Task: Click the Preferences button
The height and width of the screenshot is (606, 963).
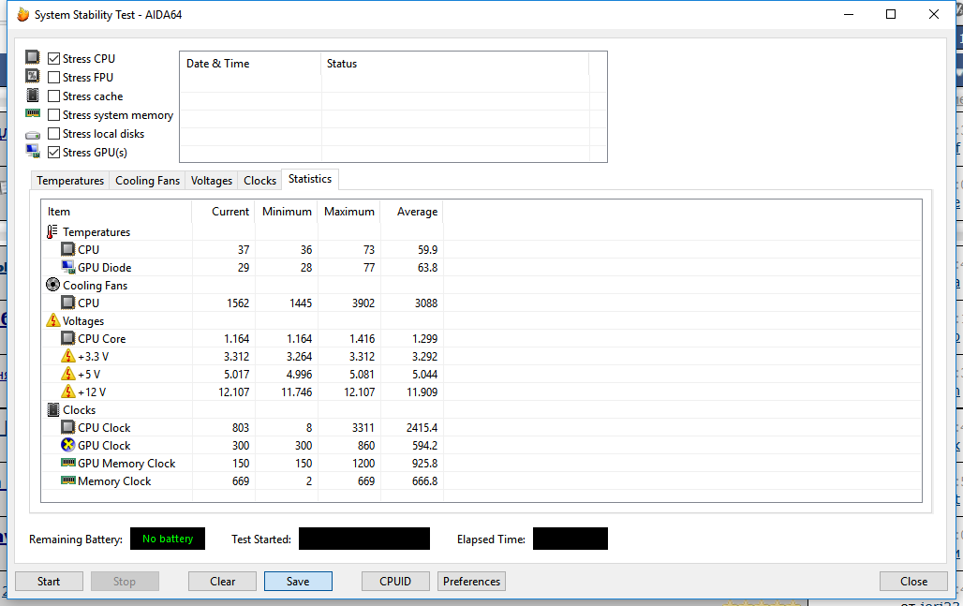Action: 471,582
